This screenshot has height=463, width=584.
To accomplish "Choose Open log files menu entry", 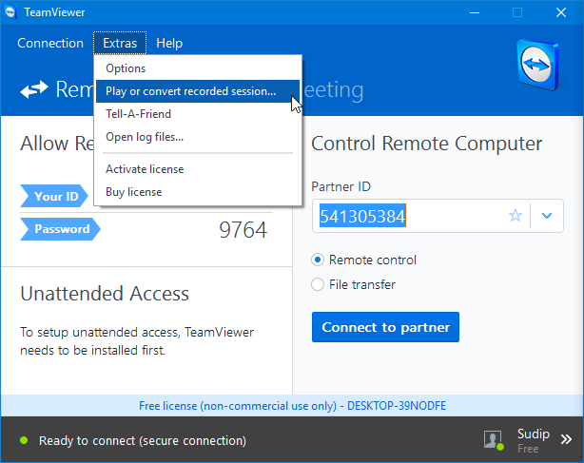I will (198, 137).
